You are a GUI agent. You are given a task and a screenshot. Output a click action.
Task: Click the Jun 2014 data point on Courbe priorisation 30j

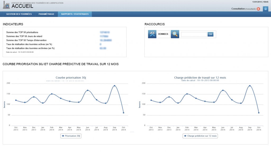[88, 90]
